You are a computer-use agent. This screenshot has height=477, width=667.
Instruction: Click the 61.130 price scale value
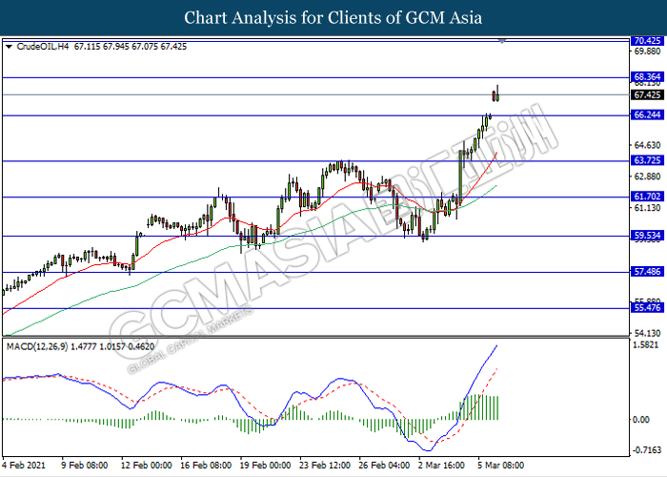[647, 208]
